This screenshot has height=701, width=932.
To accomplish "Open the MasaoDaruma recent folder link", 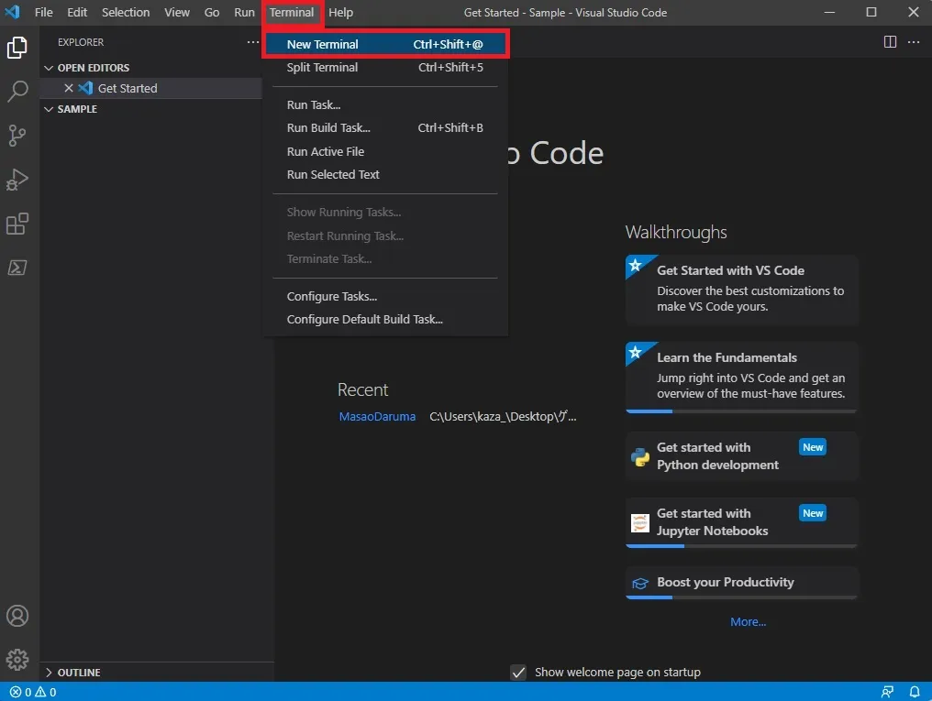I will (x=377, y=417).
